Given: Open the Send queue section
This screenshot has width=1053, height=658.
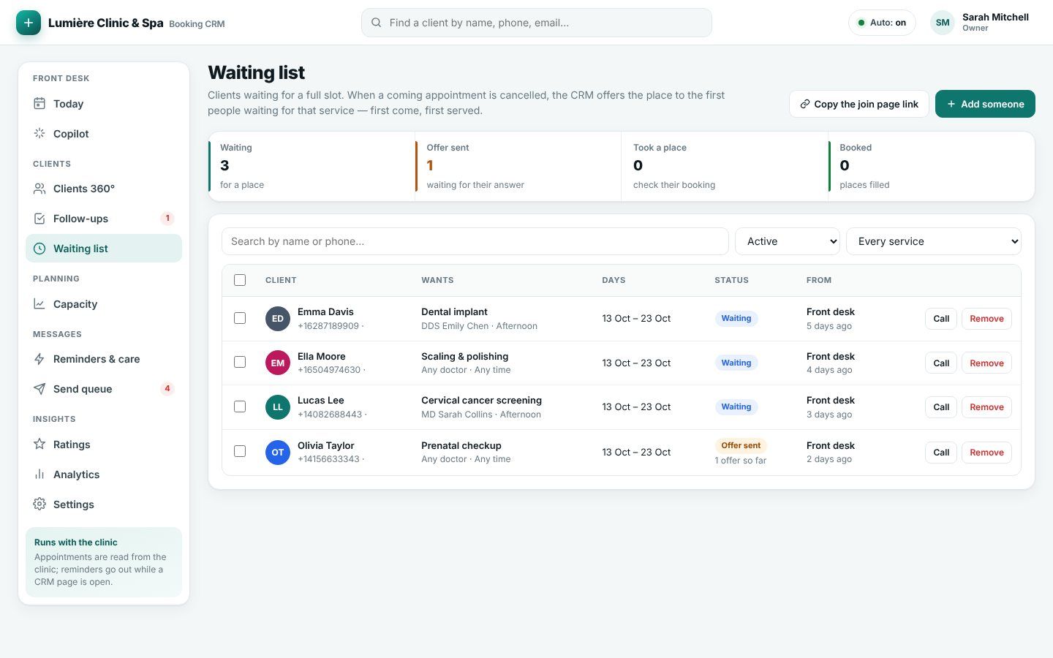Looking at the screenshot, I should [104, 389].
